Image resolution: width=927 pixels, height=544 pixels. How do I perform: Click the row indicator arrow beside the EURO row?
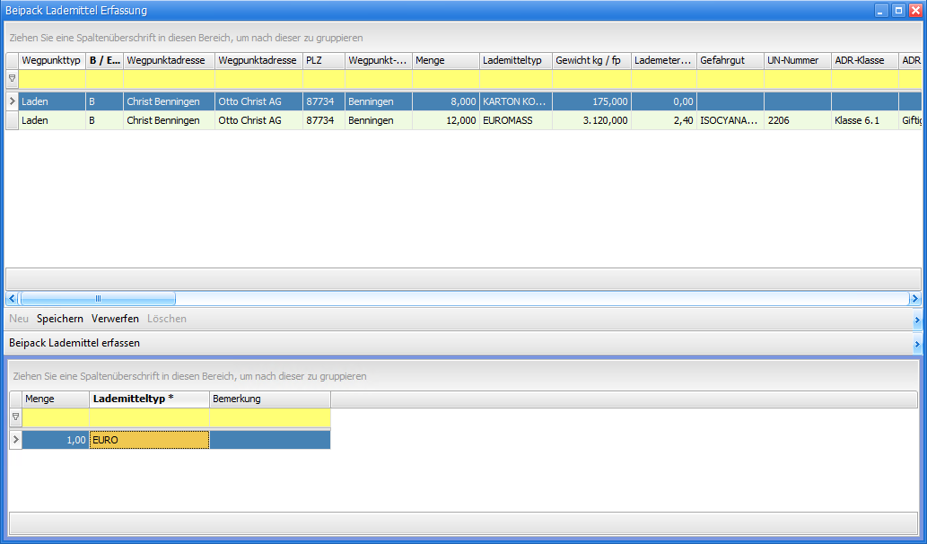tap(15, 440)
